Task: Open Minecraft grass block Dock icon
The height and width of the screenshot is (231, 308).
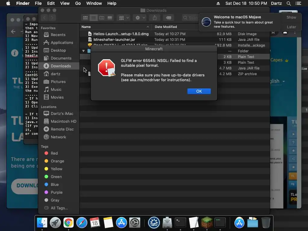Action: [x=207, y=223]
